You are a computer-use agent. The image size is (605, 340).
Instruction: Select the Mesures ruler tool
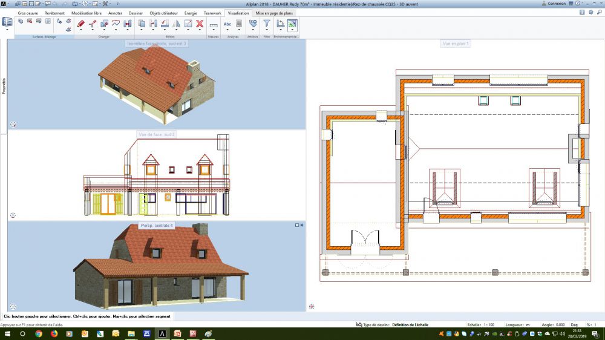[214, 24]
